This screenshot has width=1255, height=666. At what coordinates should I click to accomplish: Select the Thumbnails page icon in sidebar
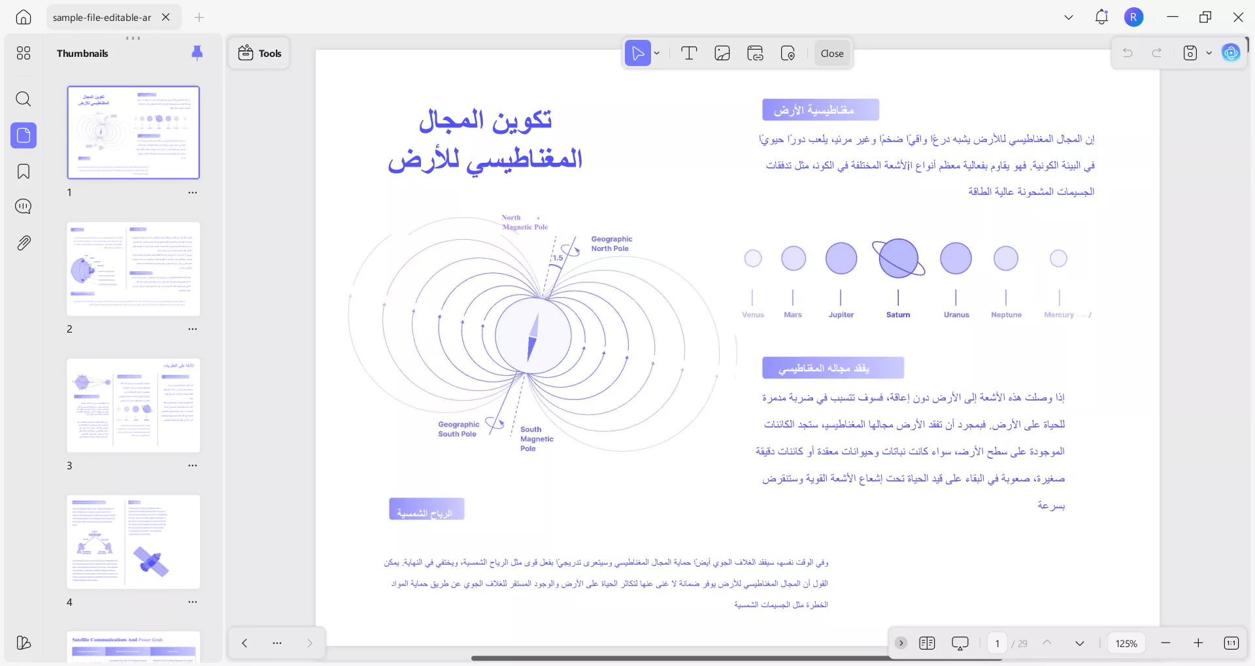(24, 135)
